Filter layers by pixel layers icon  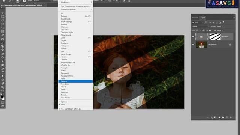tap(206, 22)
